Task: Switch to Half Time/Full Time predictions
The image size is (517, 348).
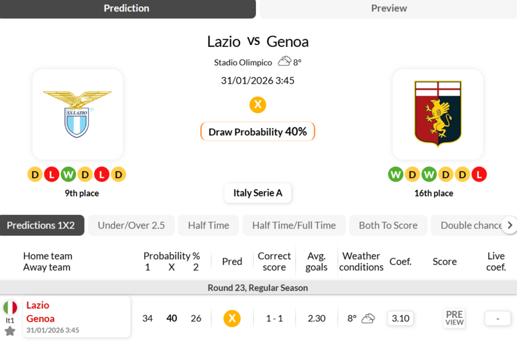Action: pos(294,225)
